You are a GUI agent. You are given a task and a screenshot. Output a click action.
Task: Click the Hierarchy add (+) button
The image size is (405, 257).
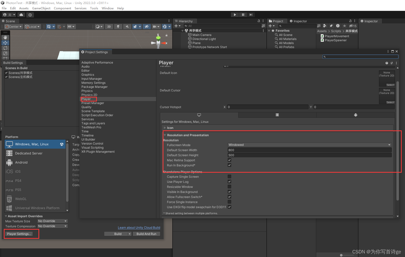click(176, 26)
